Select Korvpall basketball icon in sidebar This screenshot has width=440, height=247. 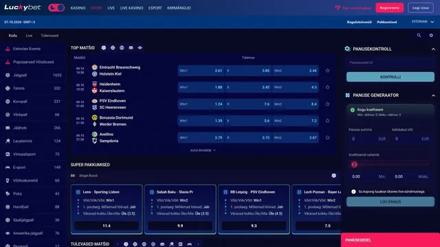[8, 102]
